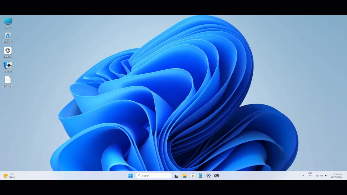Click the taskbar Search box
347x195 pixels.
(x=154, y=175)
